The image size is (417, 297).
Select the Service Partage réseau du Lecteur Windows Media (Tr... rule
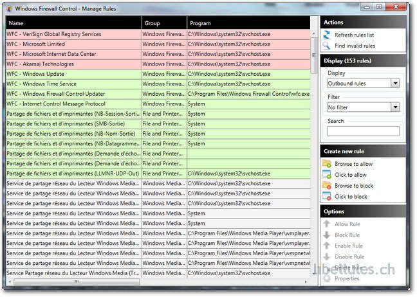pyautogui.click(x=158, y=273)
